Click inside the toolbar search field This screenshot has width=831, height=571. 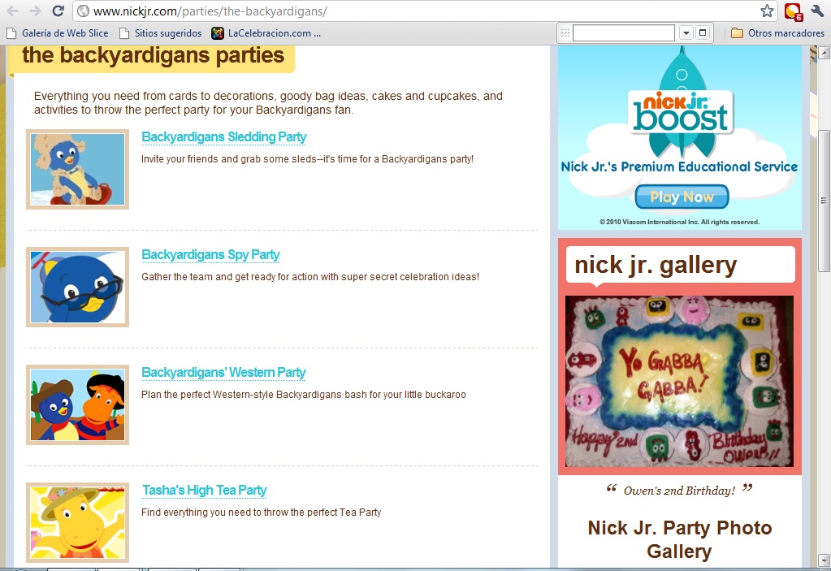point(624,32)
